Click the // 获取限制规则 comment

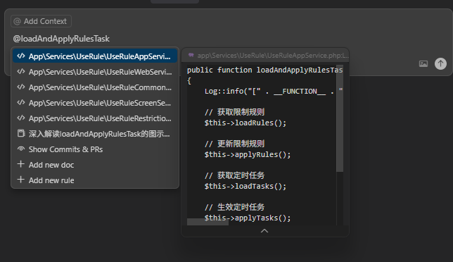(x=234, y=112)
